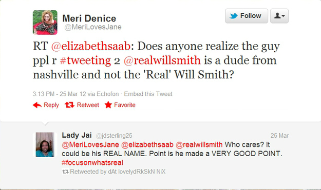
Task: Click the small retweet icon beside 'Retweeted by'
Action: click(65, 172)
